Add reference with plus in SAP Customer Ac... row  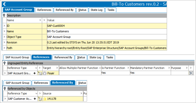(x=35, y=99)
